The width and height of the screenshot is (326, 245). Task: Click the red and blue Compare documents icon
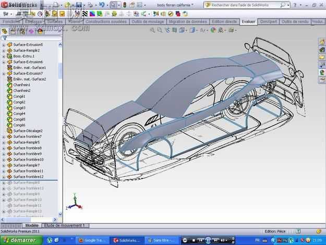tap(178, 14)
